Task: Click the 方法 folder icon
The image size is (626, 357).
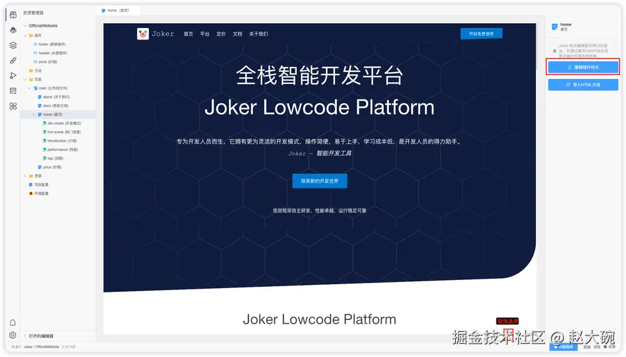Action: [x=31, y=71]
